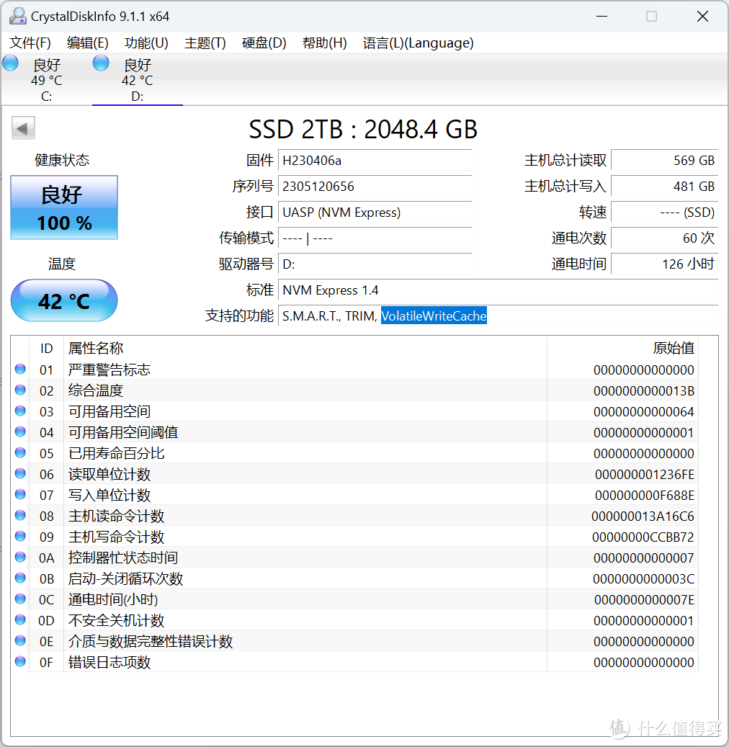Click status dot for attribute 0C 通电时间

(20, 599)
